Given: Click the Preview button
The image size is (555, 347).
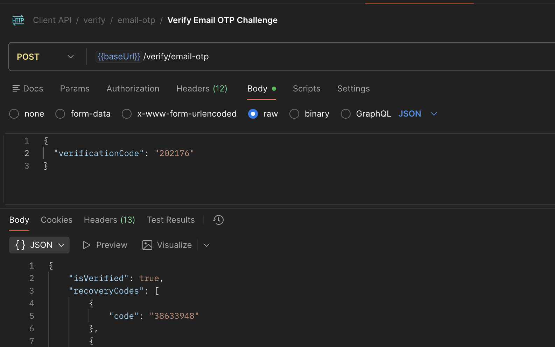Looking at the screenshot, I should click(x=105, y=245).
